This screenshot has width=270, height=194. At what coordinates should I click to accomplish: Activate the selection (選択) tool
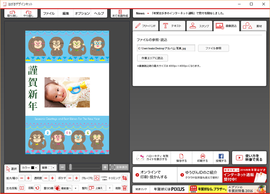[x=11, y=168]
